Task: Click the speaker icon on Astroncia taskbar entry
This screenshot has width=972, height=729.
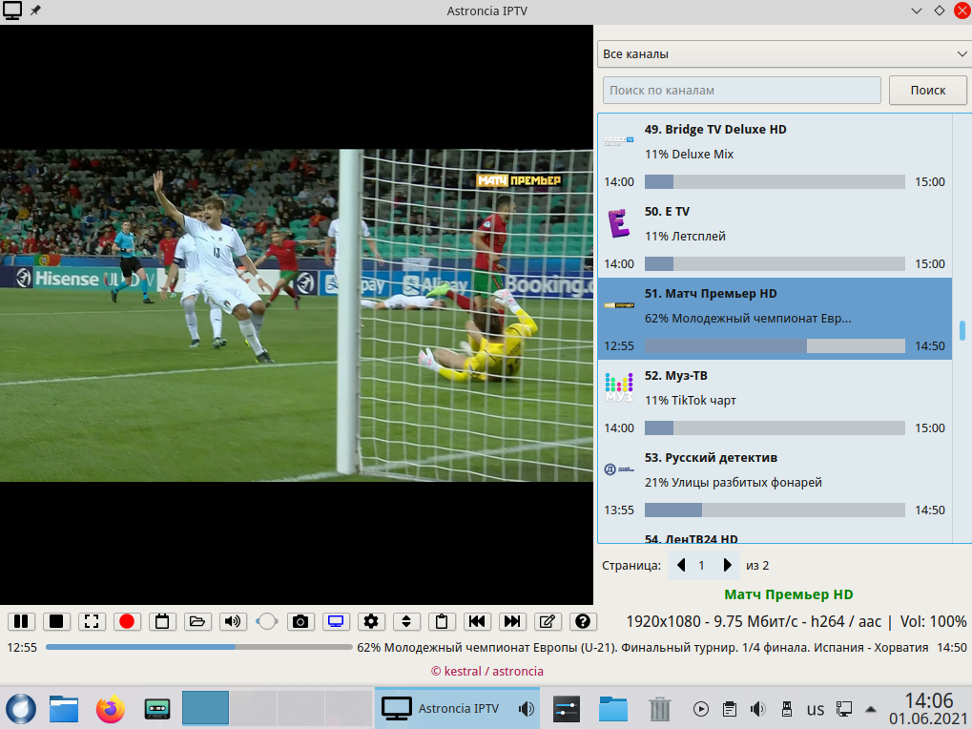Action: (x=527, y=709)
